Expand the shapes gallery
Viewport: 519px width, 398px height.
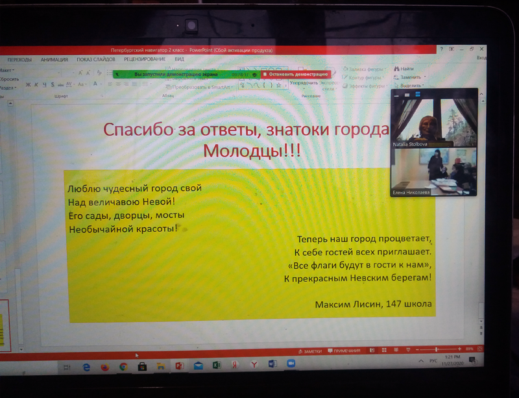point(285,86)
